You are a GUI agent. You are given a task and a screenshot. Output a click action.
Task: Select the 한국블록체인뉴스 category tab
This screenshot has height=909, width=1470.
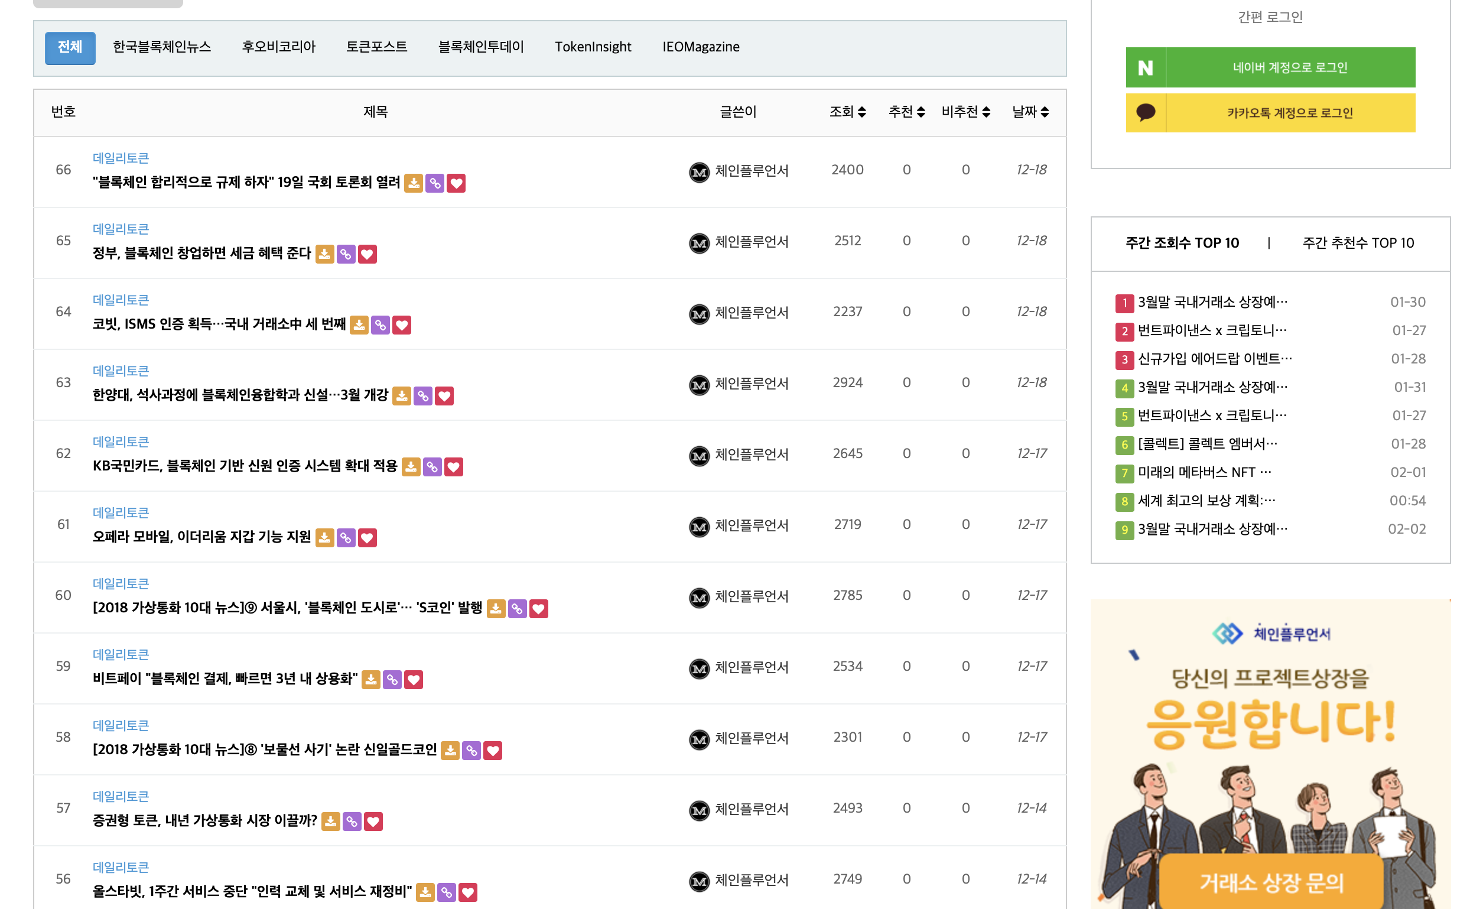pos(162,47)
